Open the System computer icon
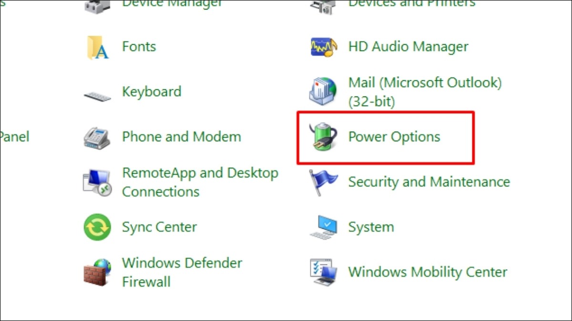 (323, 227)
